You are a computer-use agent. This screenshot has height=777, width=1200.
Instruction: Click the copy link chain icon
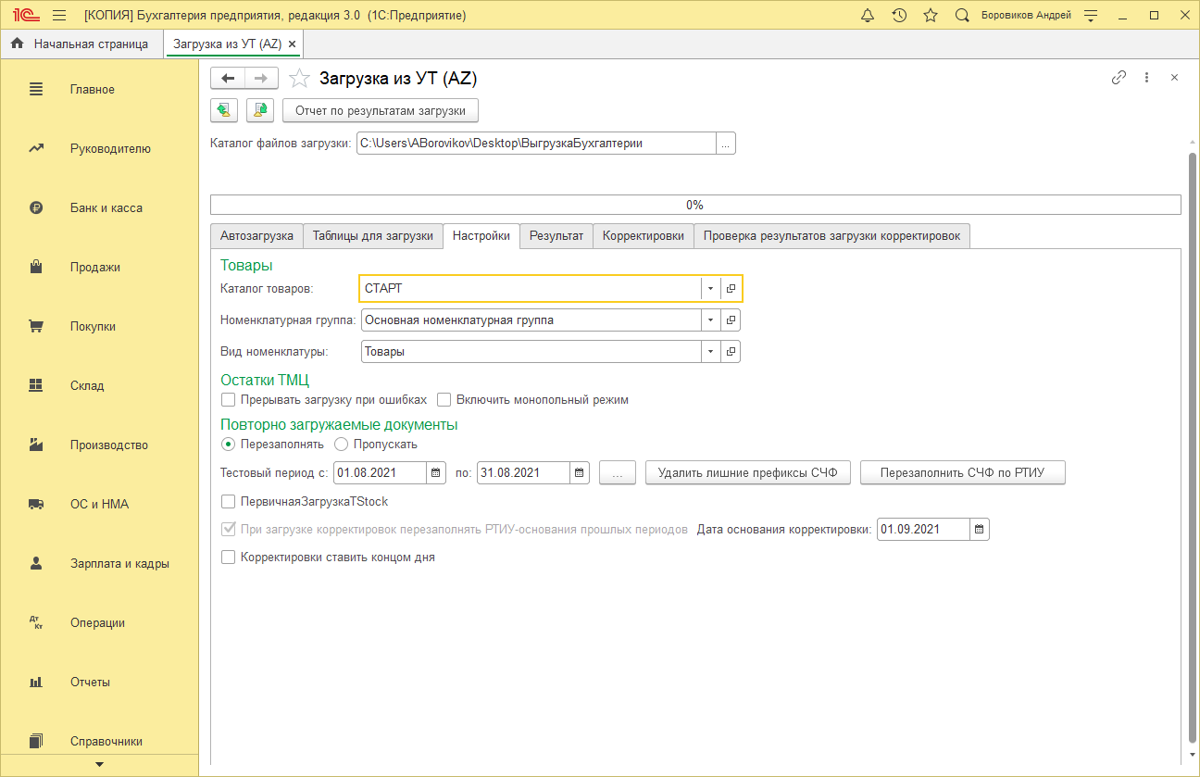click(x=1119, y=78)
